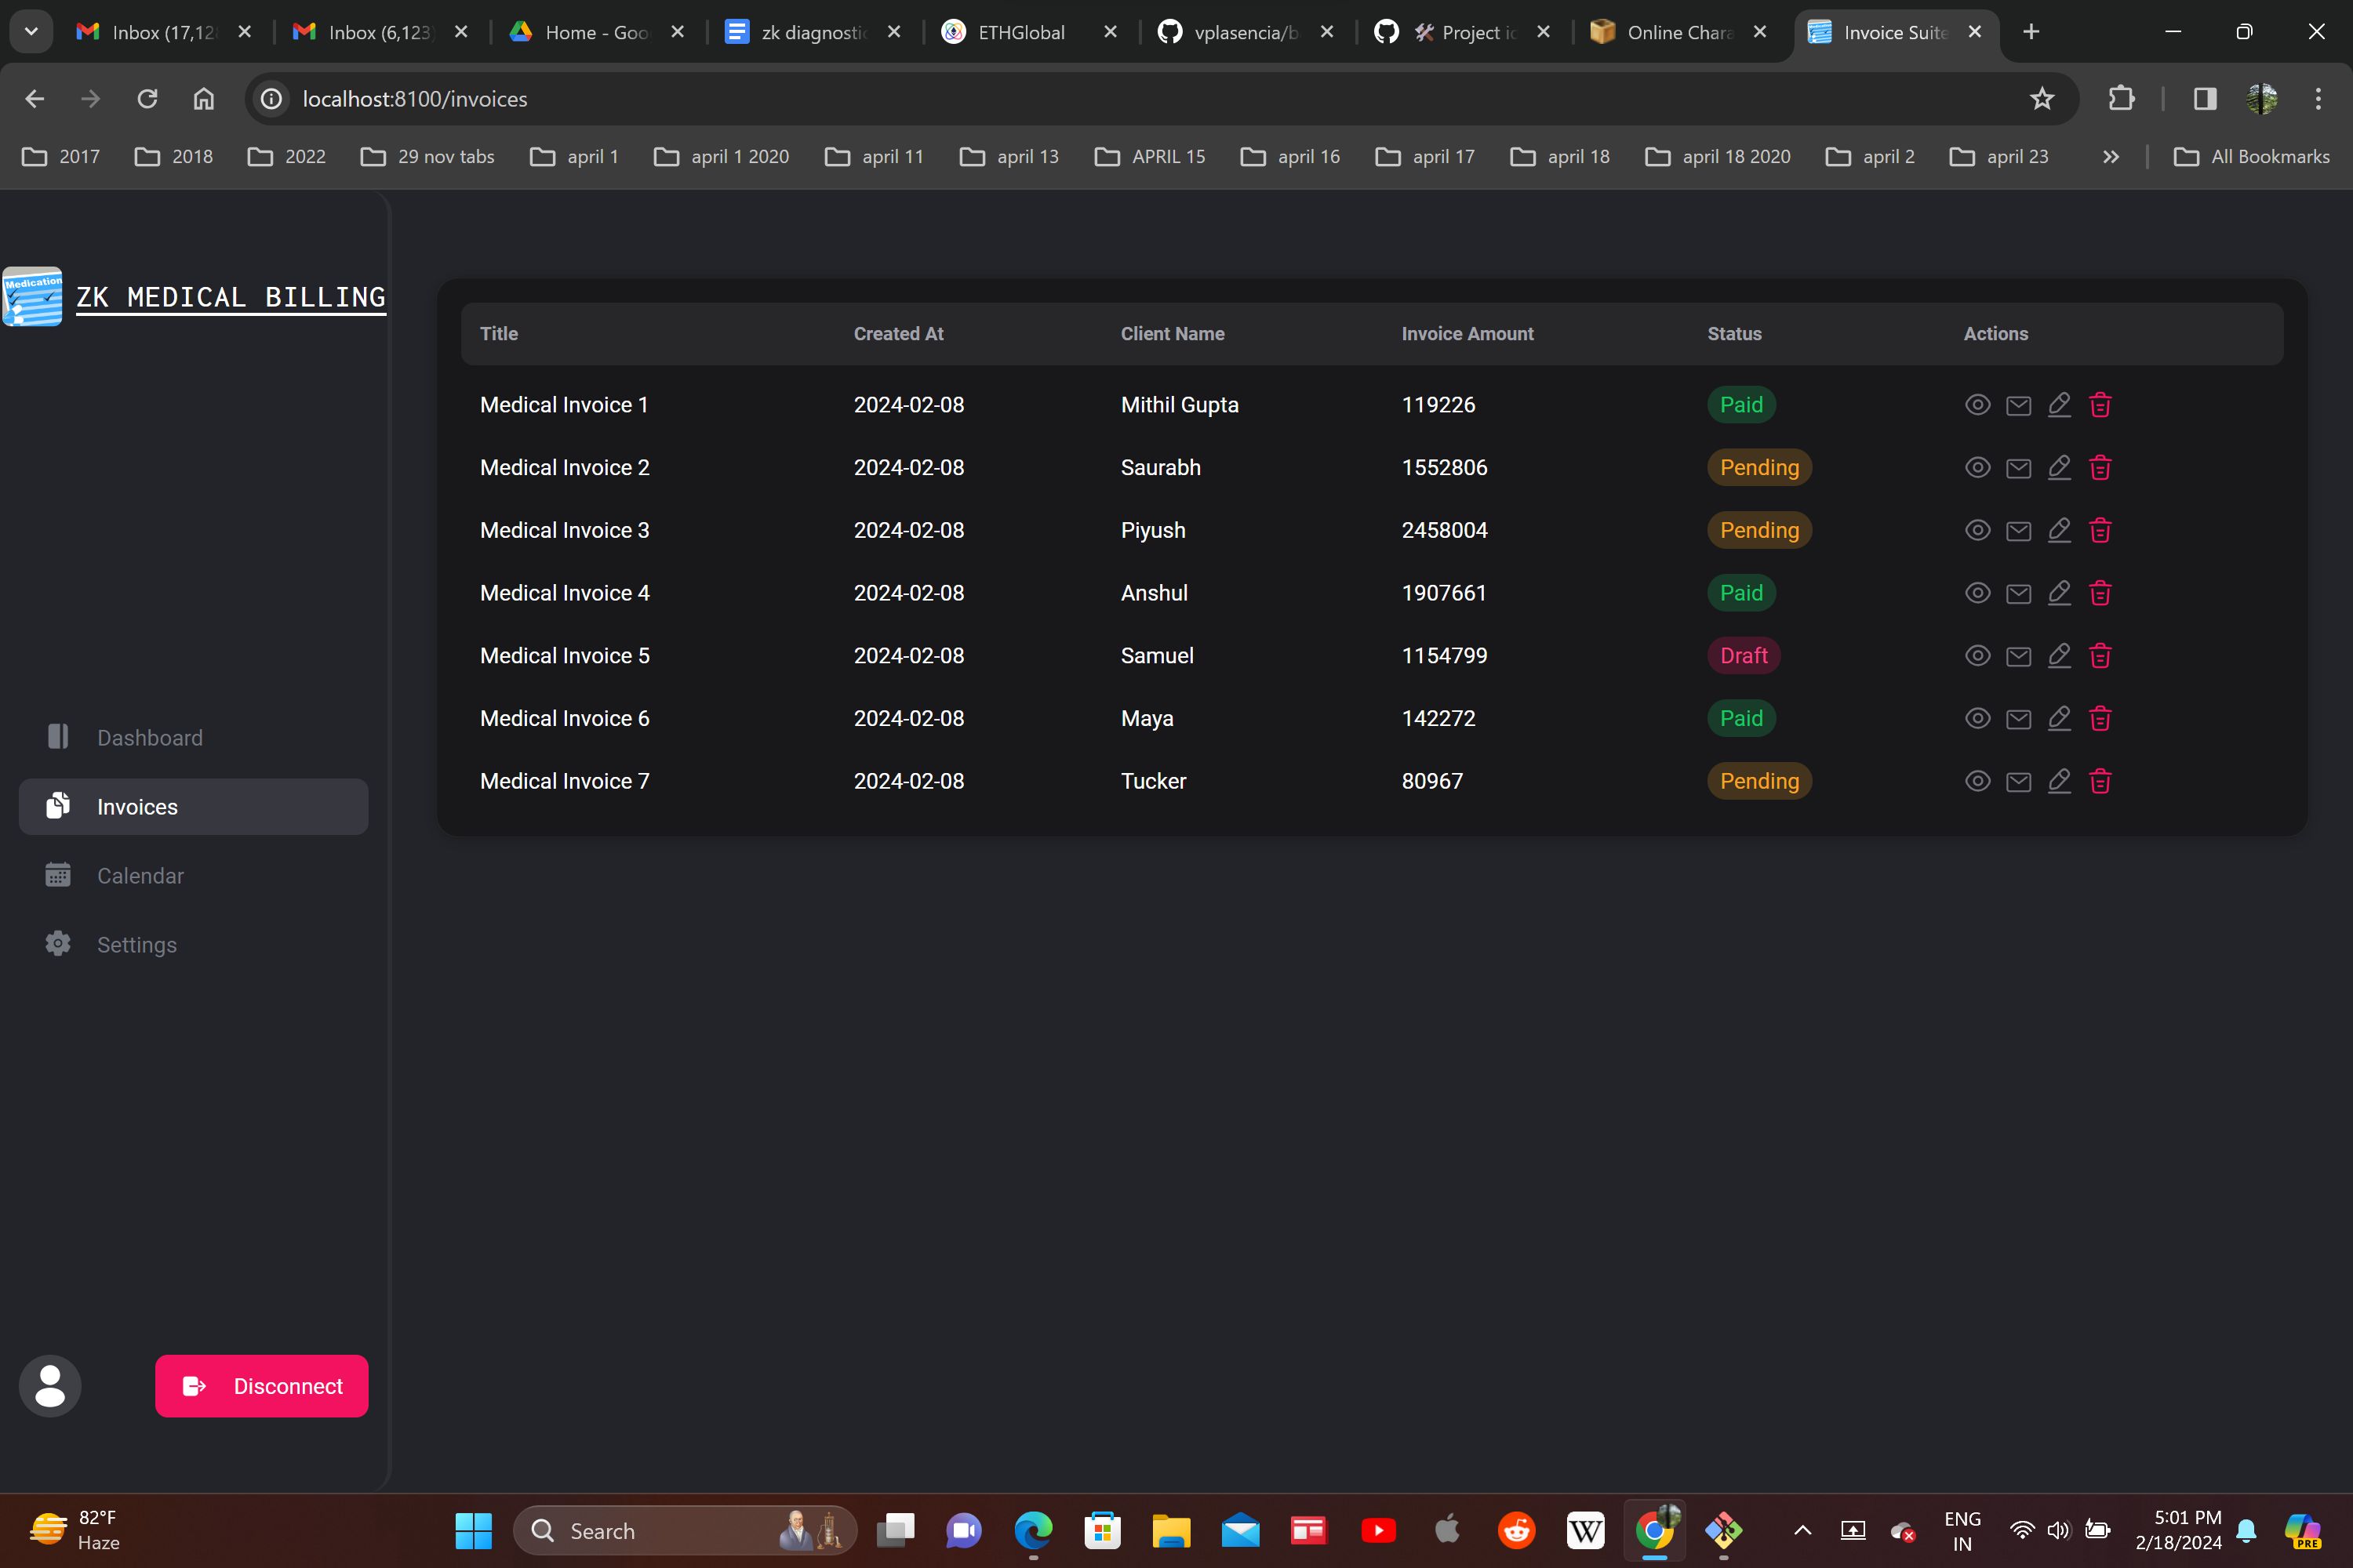This screenshot has width=2353, height=1568.
Task: Click the ZK MEDICAL BILLING title link
Action: pyautogui.click(x=231, y=297)
